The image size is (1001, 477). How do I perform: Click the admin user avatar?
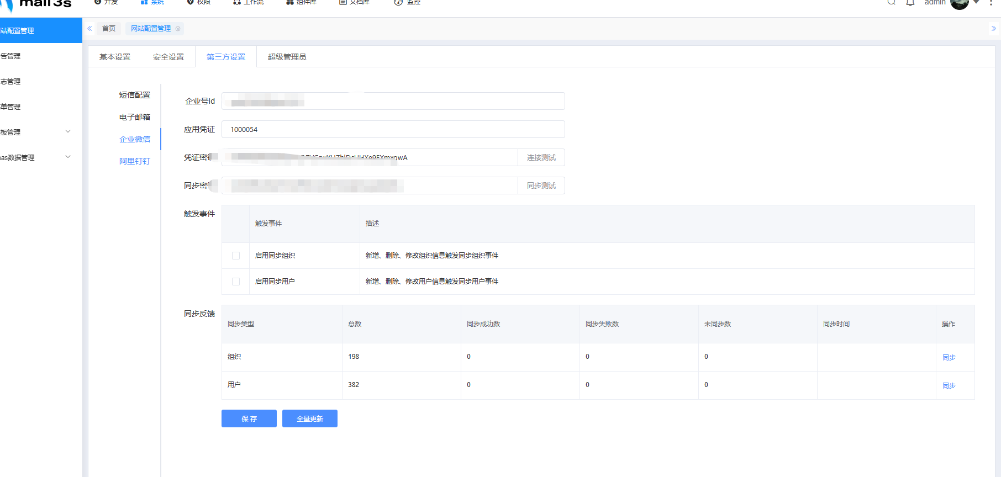point(960,3)
